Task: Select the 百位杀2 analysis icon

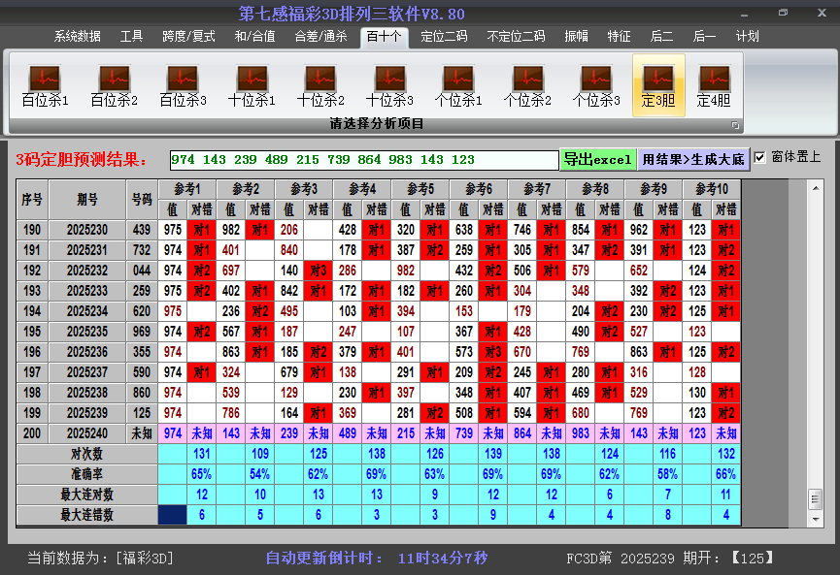Action: (x=114, y=85)
